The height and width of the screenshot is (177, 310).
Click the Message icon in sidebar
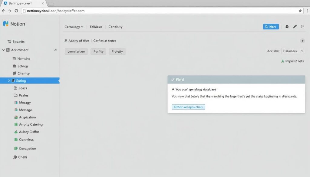coord(16,110)
